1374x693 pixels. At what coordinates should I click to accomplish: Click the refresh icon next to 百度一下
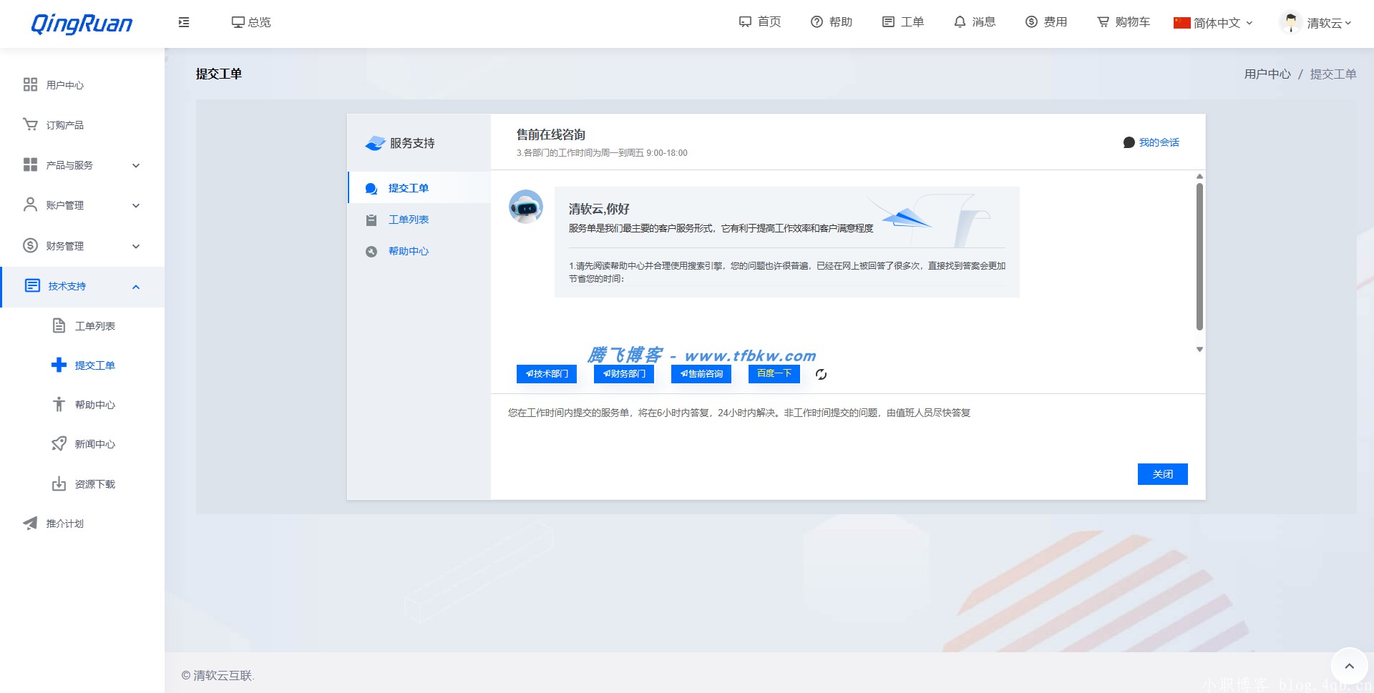point(821,374)
